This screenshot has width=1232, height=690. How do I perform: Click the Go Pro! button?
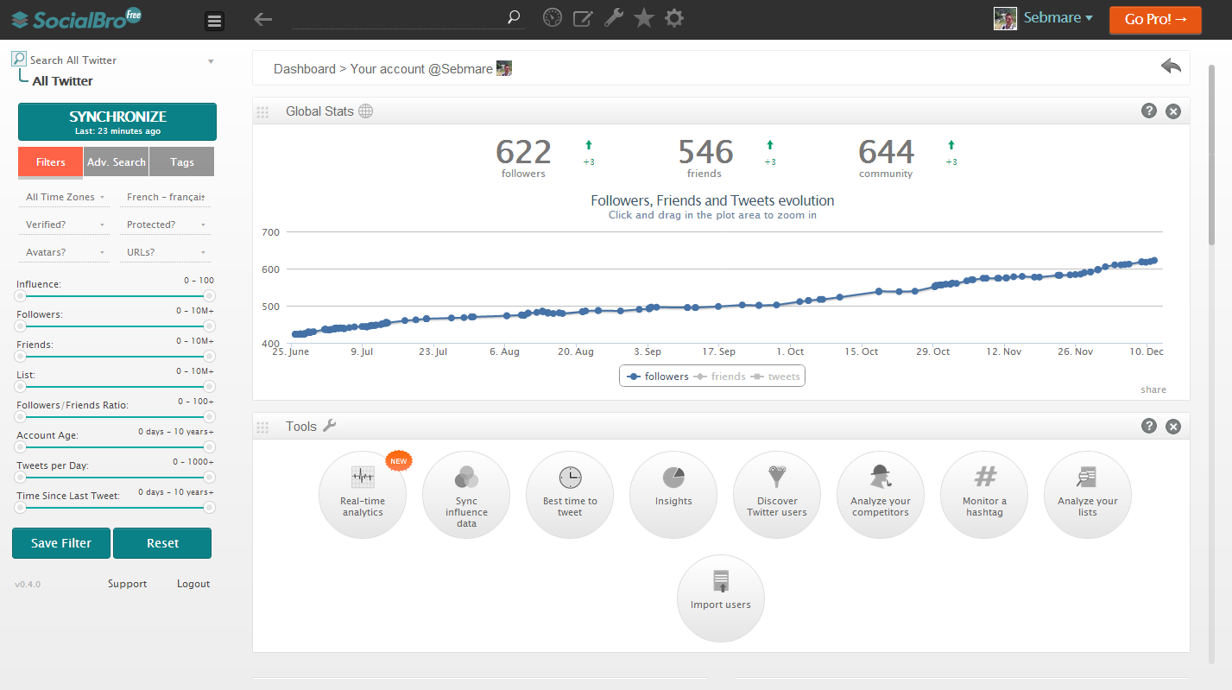point(1155,19)
